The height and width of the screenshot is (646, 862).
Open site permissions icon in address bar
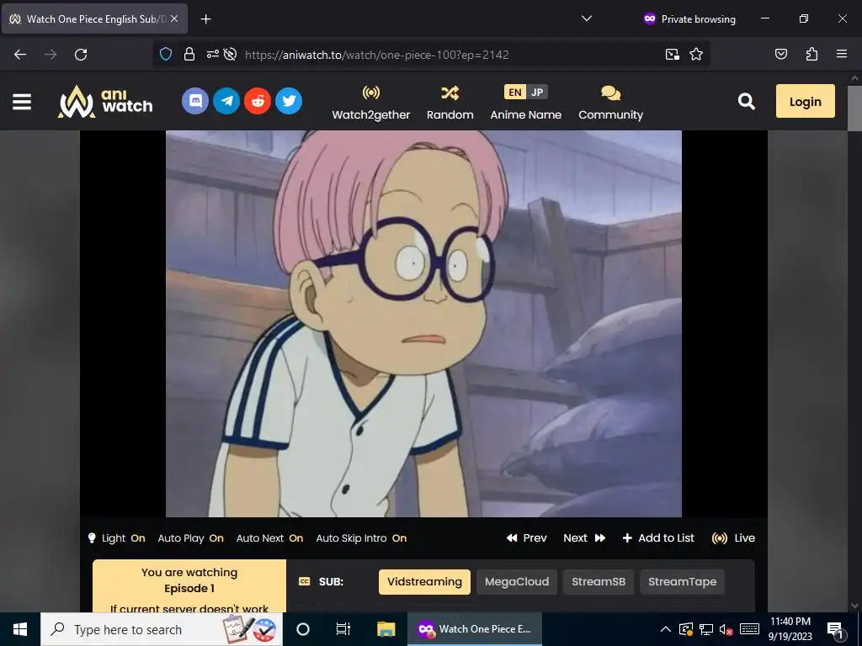[x=212, y=55]
